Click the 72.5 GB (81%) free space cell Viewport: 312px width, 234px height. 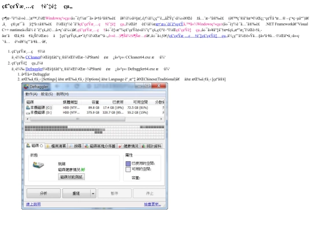click(x=138, y=107)
